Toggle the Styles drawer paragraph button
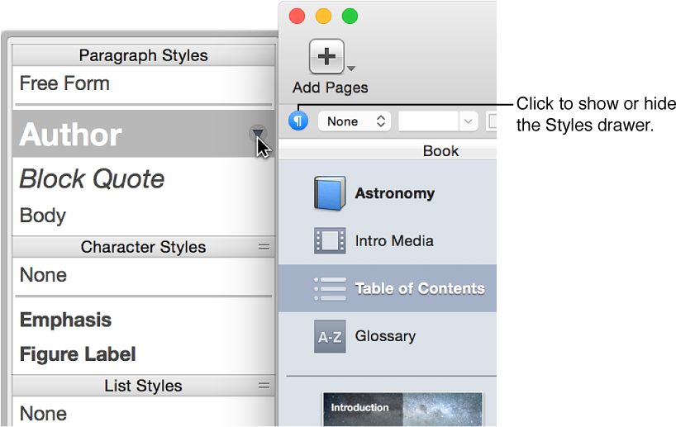 click(298, 121)
